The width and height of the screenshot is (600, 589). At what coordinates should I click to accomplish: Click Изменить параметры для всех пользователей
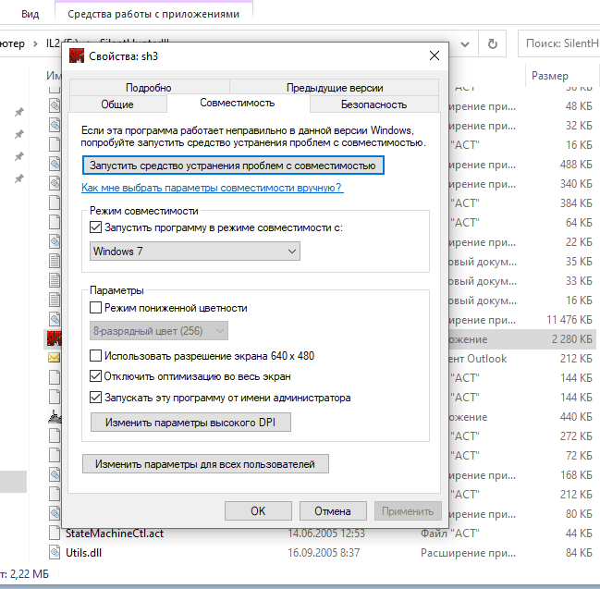tap(205, 464)
